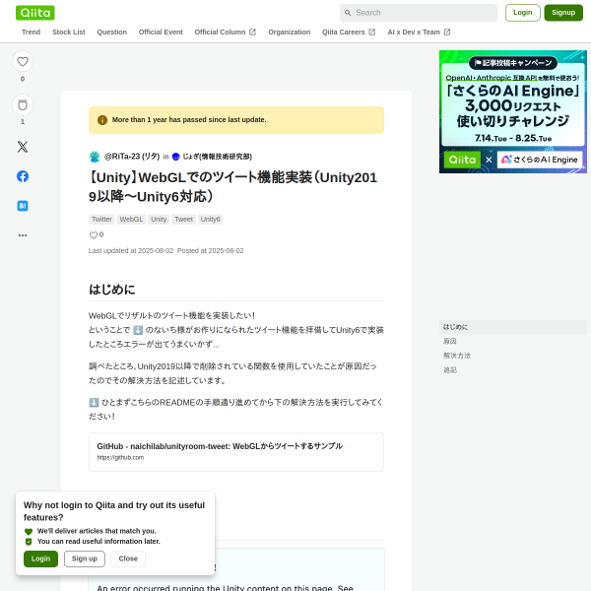591x591 pixels.
Task: Click the info icon in update notice
Action: pos(102,120)
